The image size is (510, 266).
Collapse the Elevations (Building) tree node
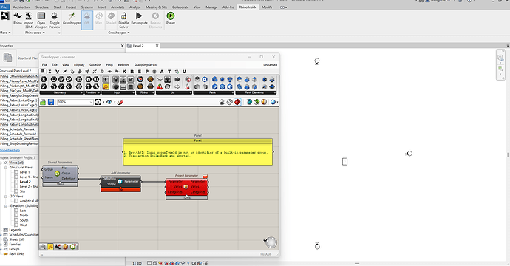pyautogui.click(x=6, y=206)
